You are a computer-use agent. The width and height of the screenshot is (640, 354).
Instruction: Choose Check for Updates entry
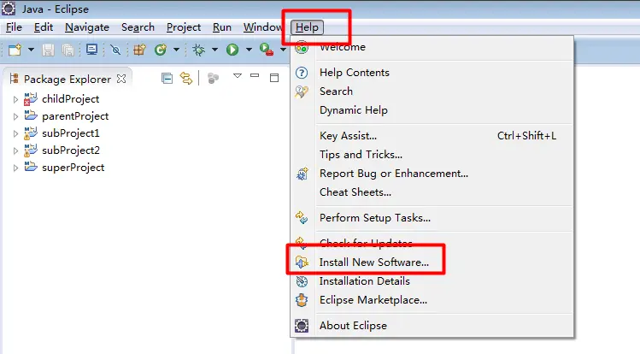coord(432,244)
